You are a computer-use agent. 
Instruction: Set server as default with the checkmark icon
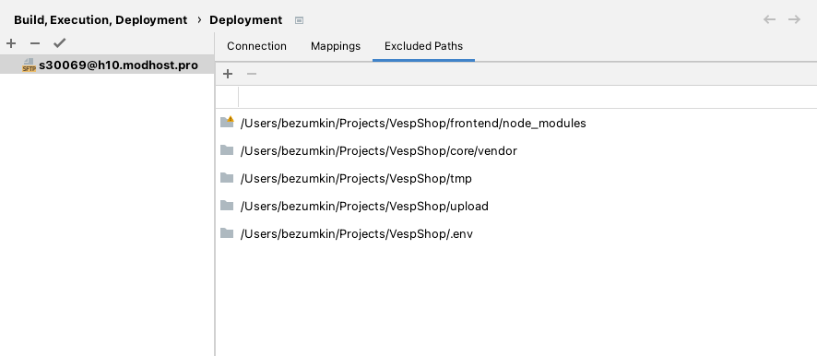pyautogui.click(x=59, y=43)
